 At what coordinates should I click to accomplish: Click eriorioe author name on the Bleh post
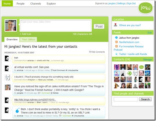pos(20,116)
